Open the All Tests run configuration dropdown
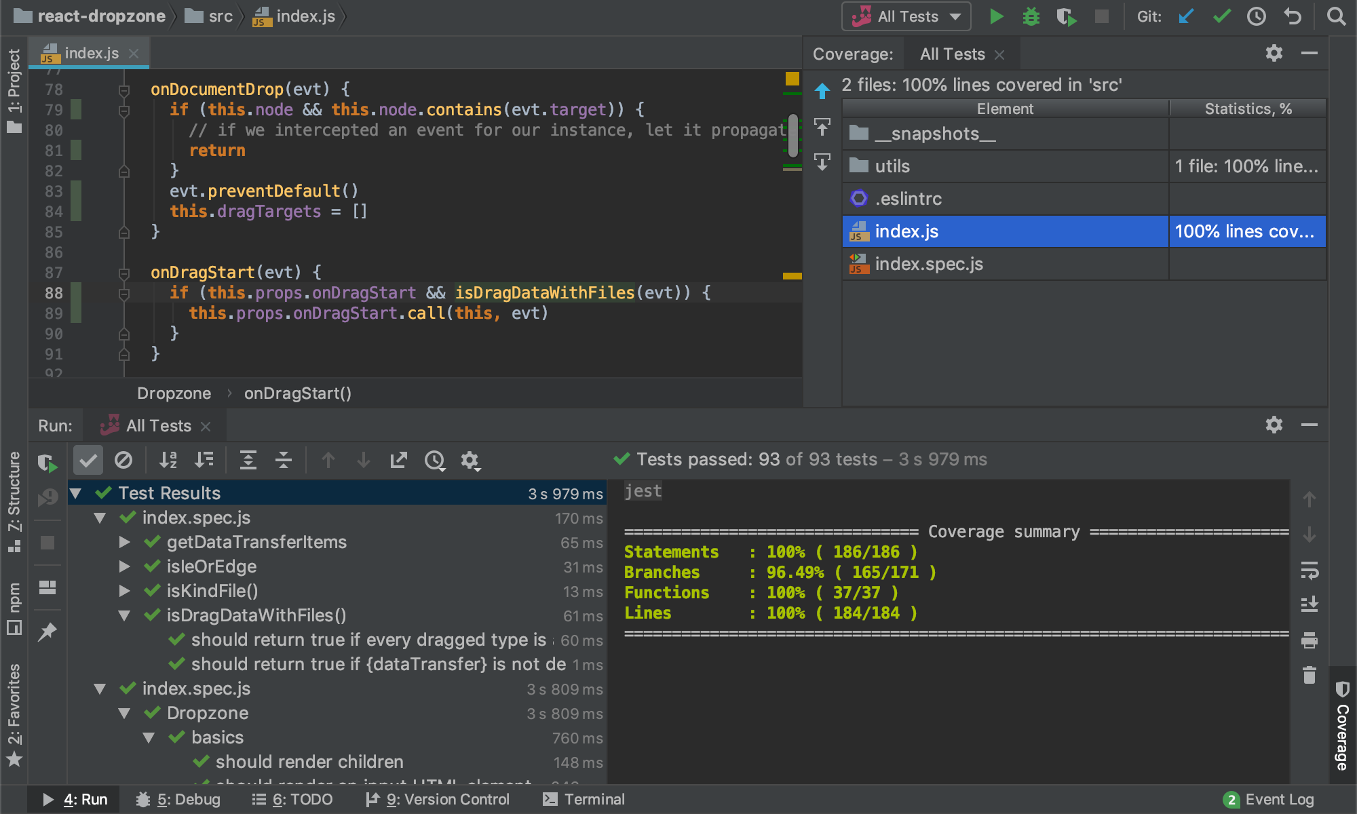 coord(906,16)
